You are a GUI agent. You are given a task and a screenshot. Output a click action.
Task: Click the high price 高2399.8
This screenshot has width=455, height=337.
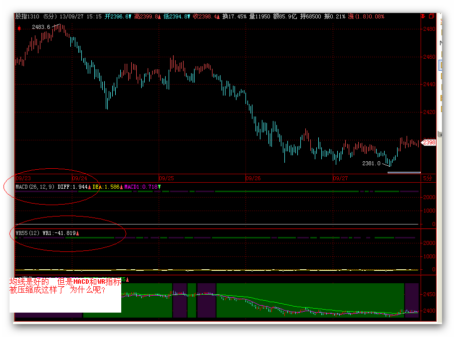click(x=147, y=16)
